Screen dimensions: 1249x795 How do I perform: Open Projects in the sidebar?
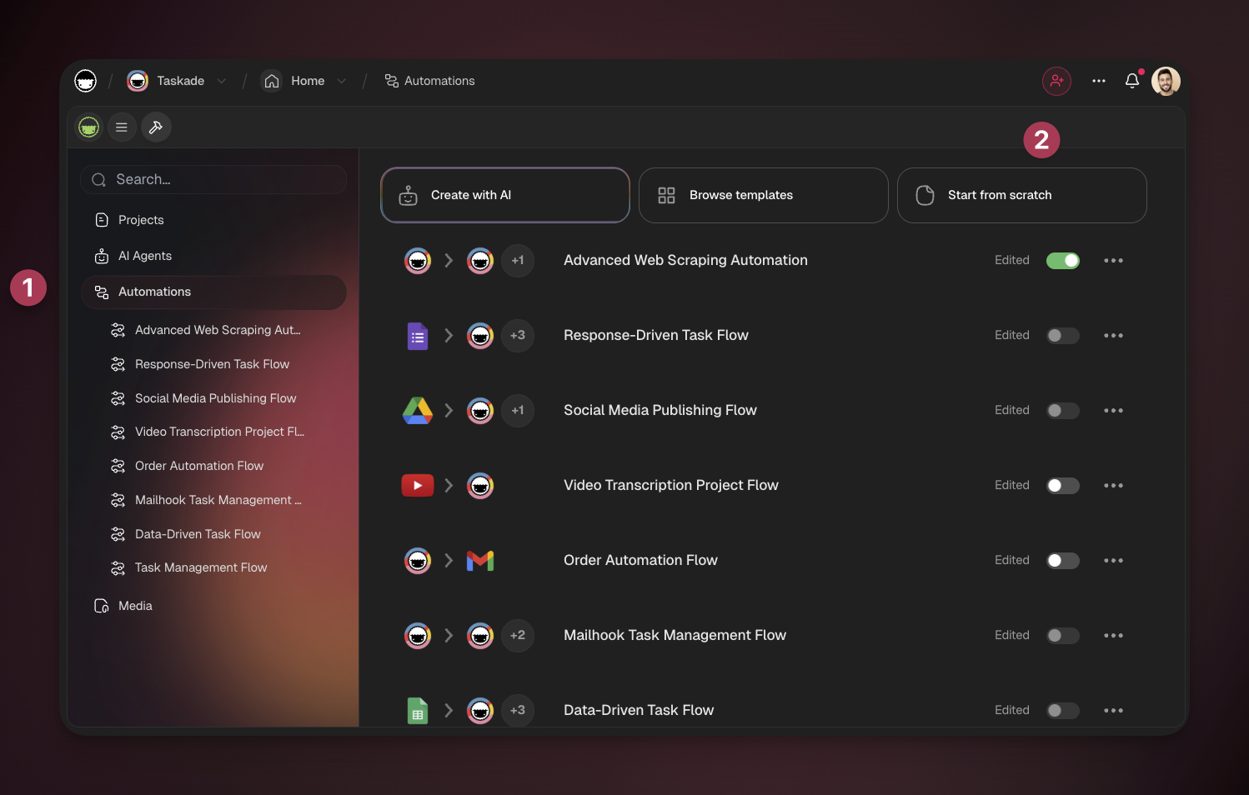[x=141, y=220]
